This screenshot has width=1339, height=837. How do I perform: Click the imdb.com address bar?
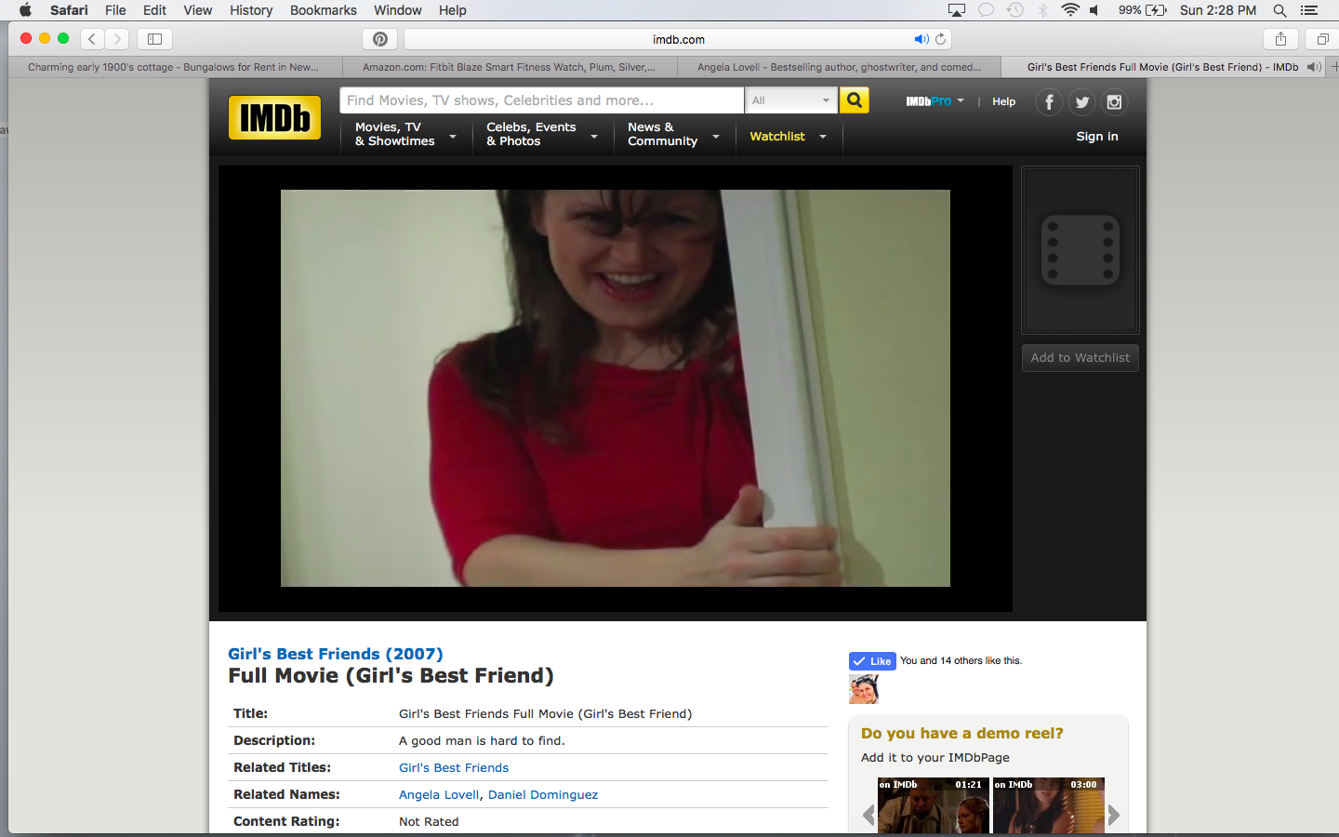(678, 39)
